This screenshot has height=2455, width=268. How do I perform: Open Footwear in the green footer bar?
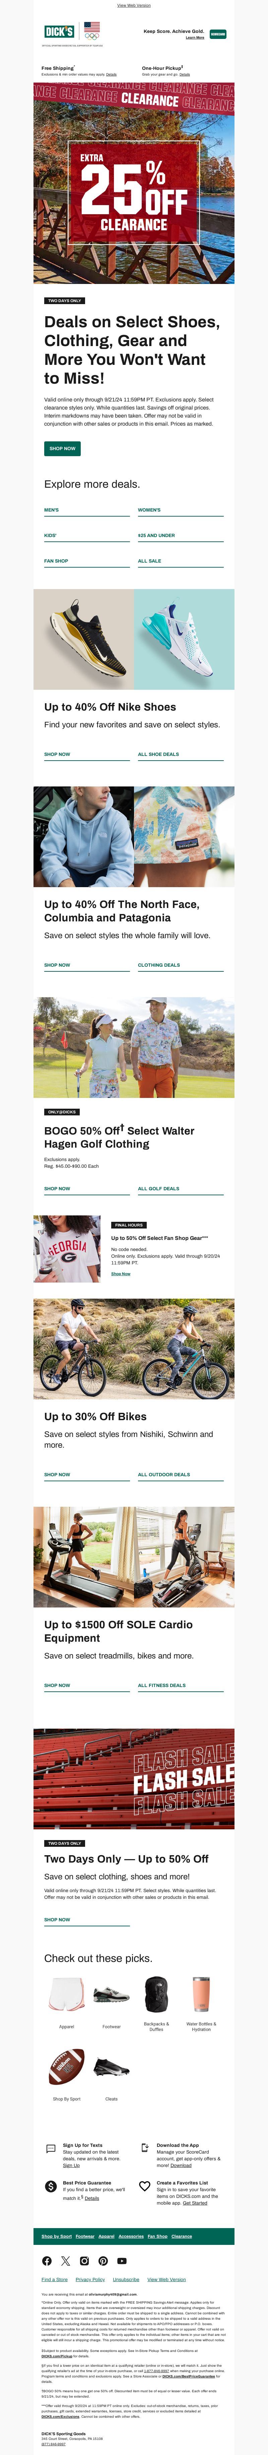[85, 2236]
